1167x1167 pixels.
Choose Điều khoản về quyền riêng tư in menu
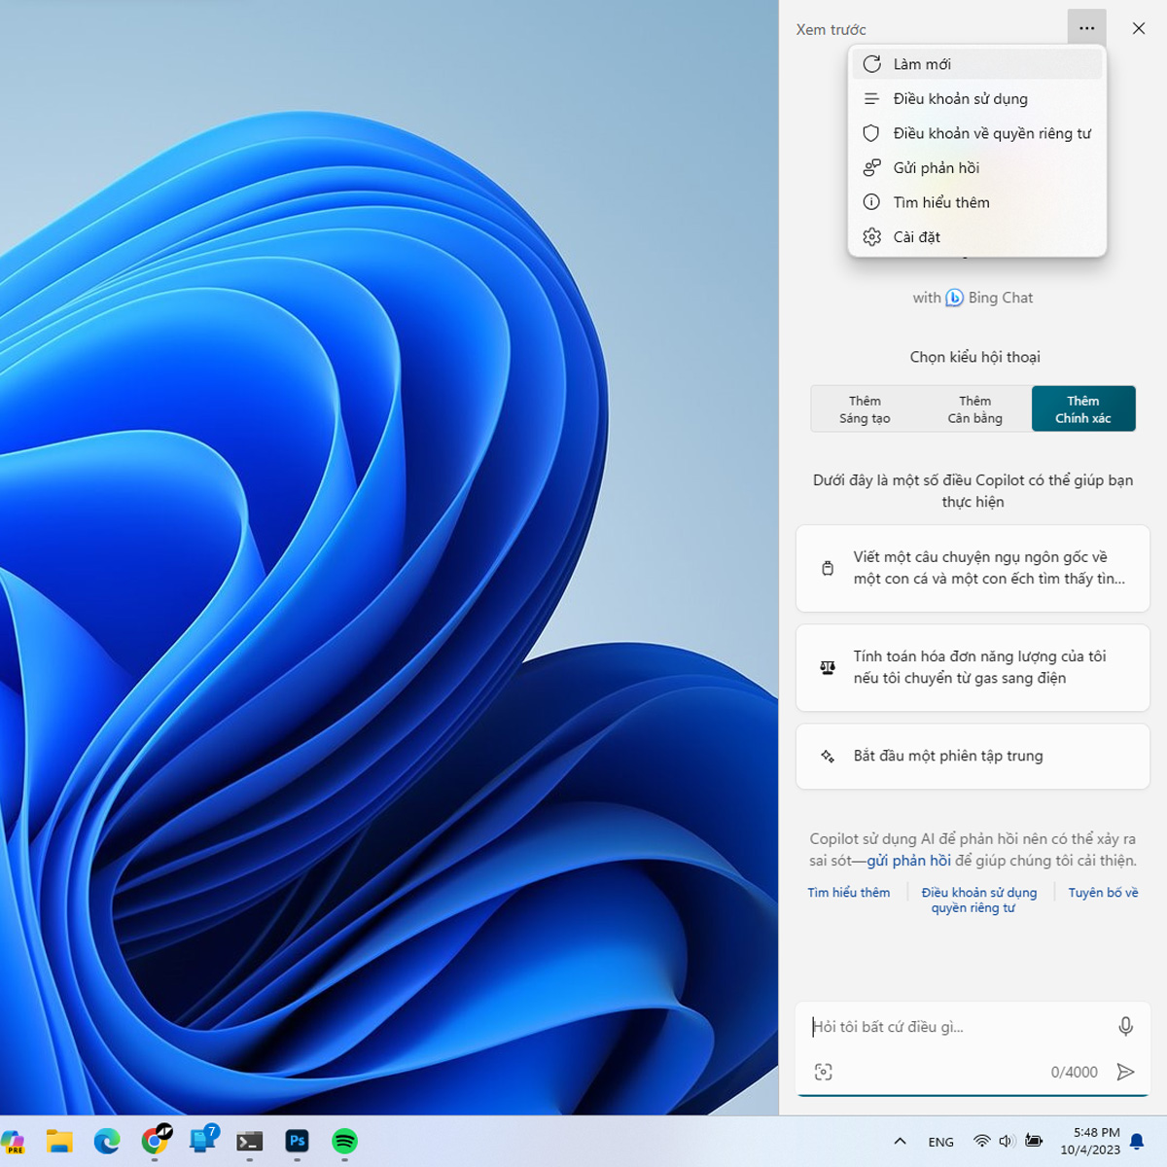point(977,133)
